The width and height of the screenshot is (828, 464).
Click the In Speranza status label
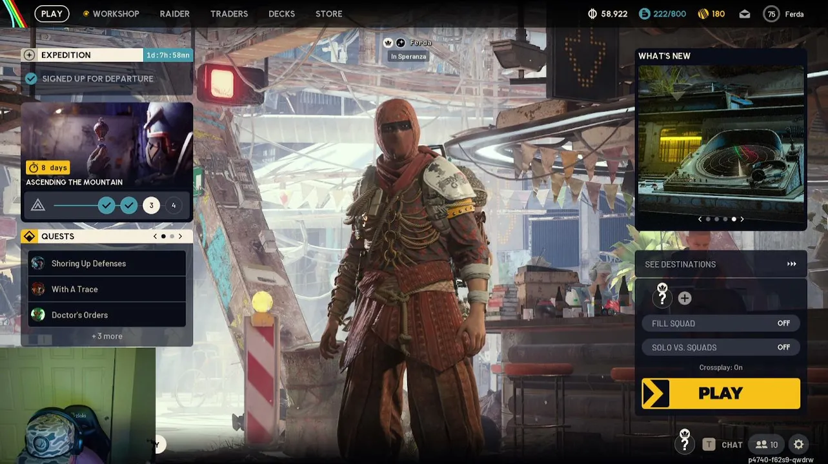(x=409, y=57)
